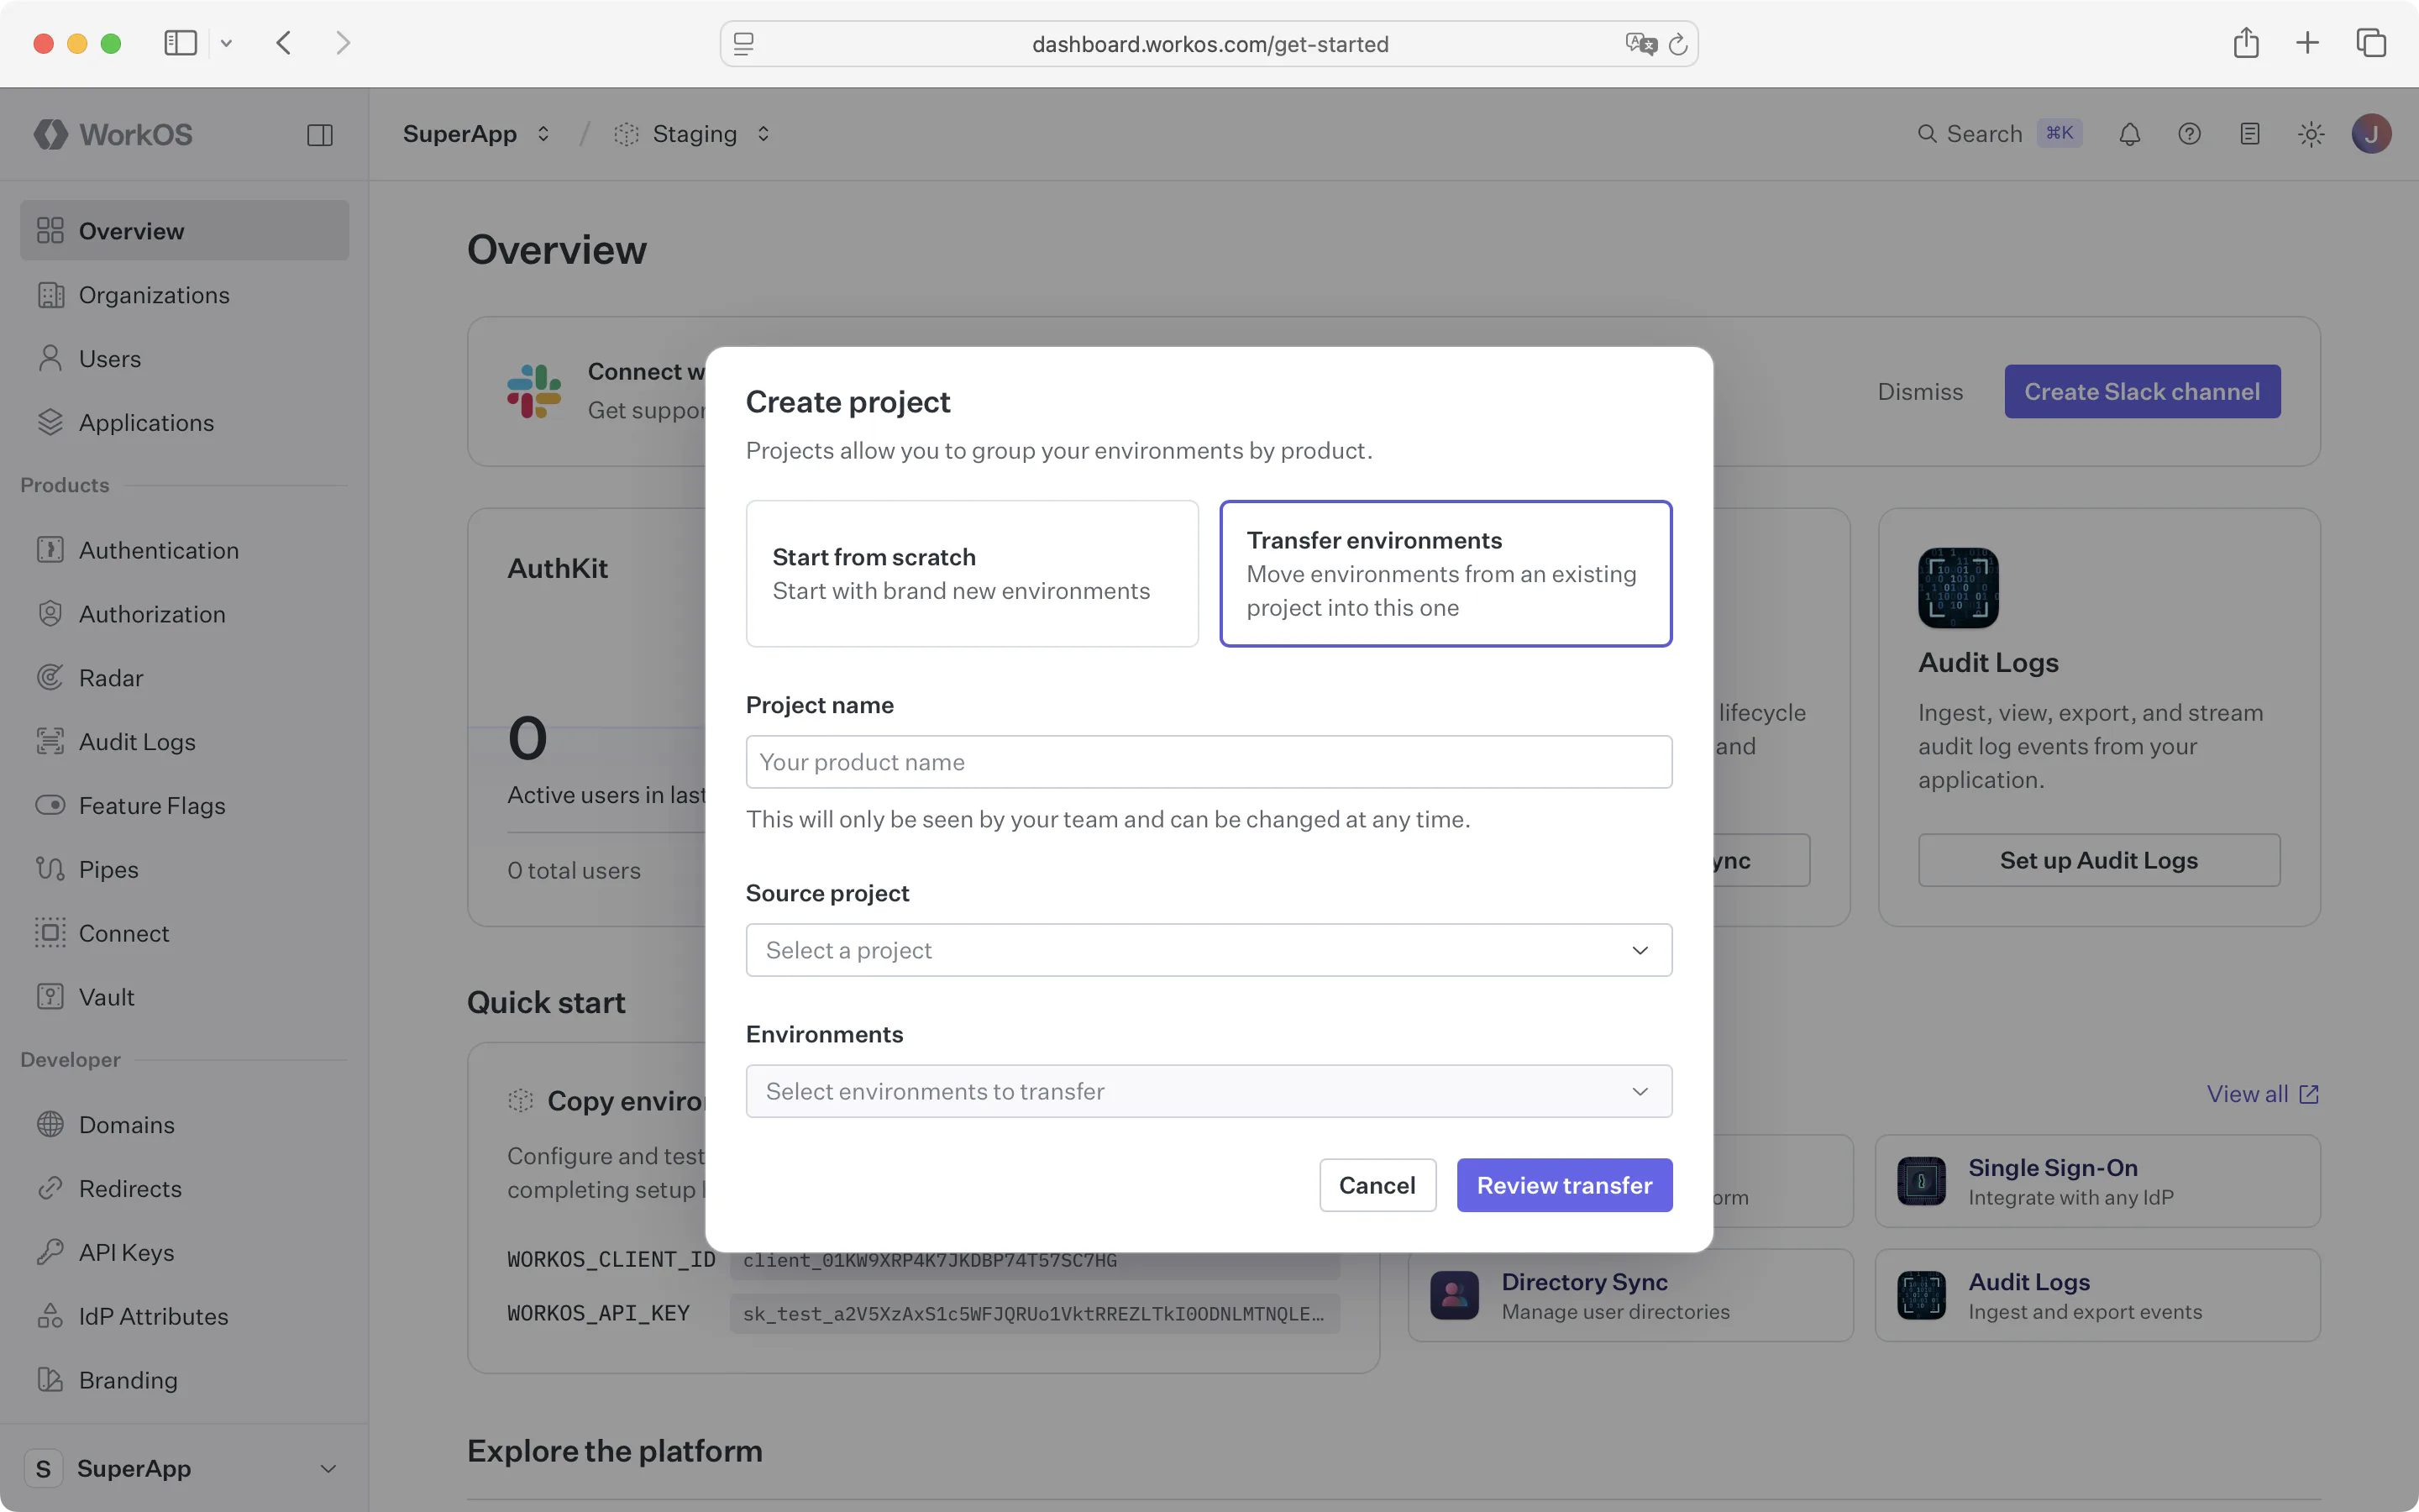Open the docs page icon in header
This screenshot has height=1512, width=2419.
[x=2249, y=134]
